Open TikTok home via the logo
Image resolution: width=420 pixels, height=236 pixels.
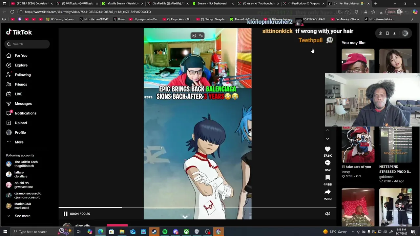coord(19,32)
